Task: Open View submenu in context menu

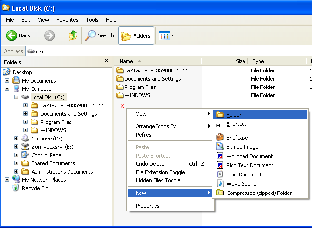Action: [x=170, y=114]
